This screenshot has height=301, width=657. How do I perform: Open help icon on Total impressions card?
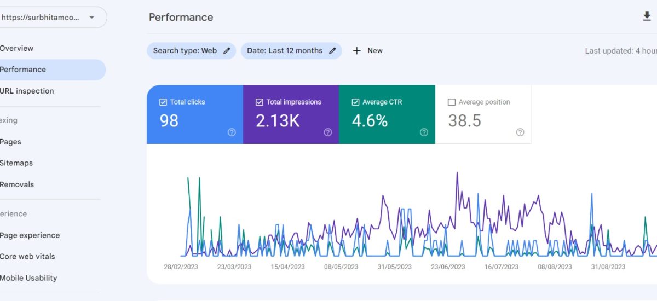click(x=328, y=132)
